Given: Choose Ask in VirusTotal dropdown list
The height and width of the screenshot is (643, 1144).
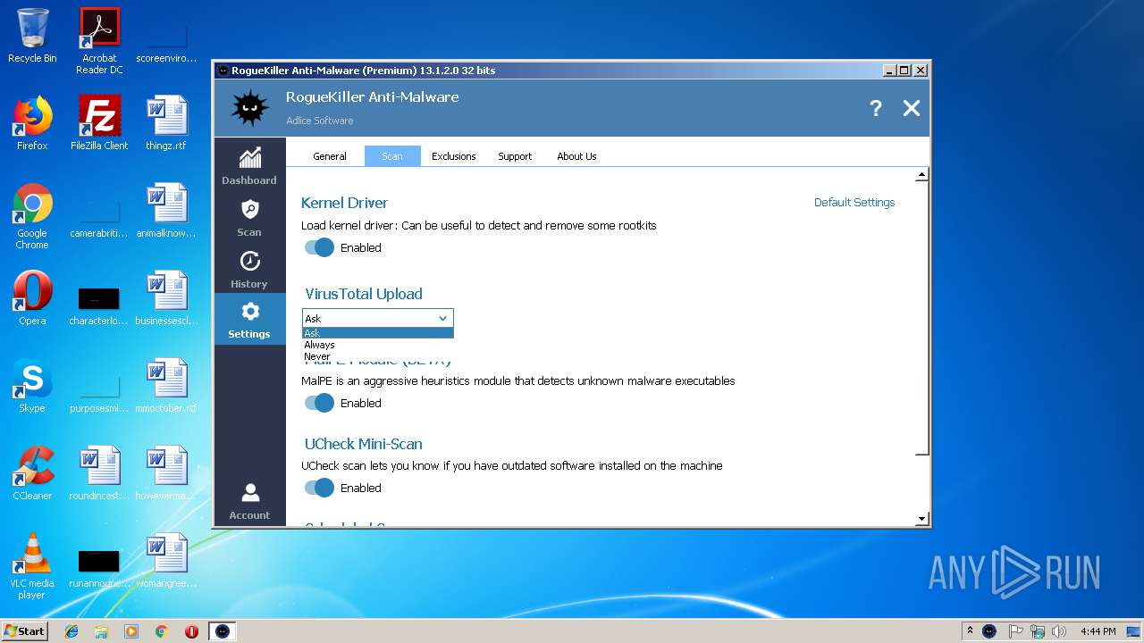Looking at the screenshot, I should click(377, 333).
